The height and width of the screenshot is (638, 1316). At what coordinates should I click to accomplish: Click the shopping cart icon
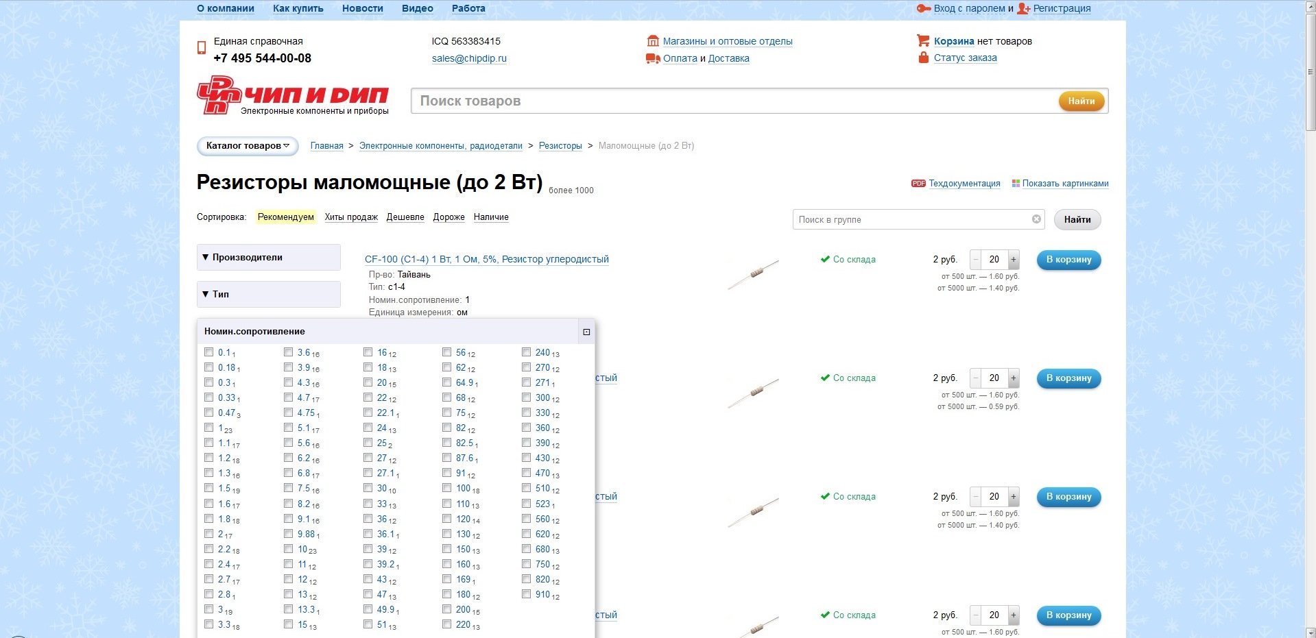[923, 41]
